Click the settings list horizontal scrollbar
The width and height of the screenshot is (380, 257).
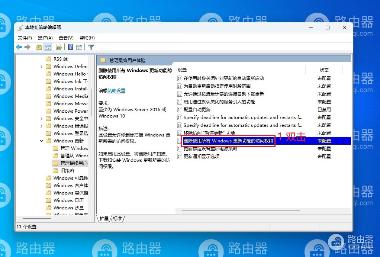[241, 211]
